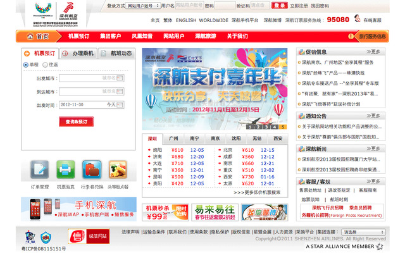Click the 诚信网站 trust badge
Image resolution: width=405 pixels, height=253 pixels.
tap(89, 236)
